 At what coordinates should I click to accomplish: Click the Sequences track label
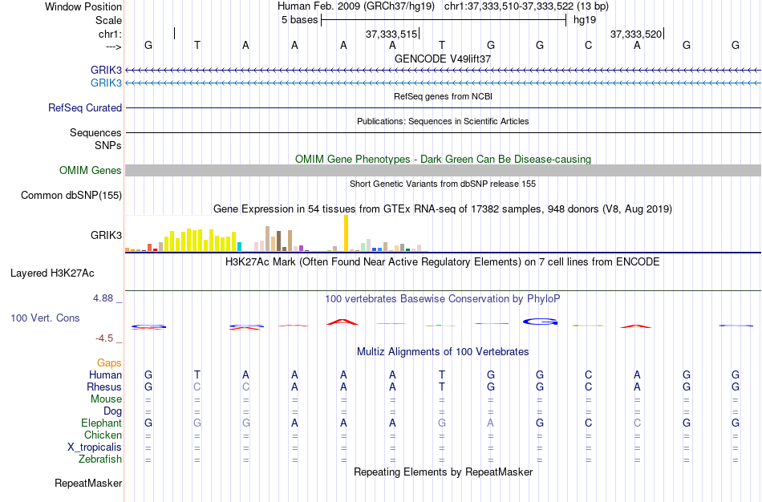tap(95, 132)
